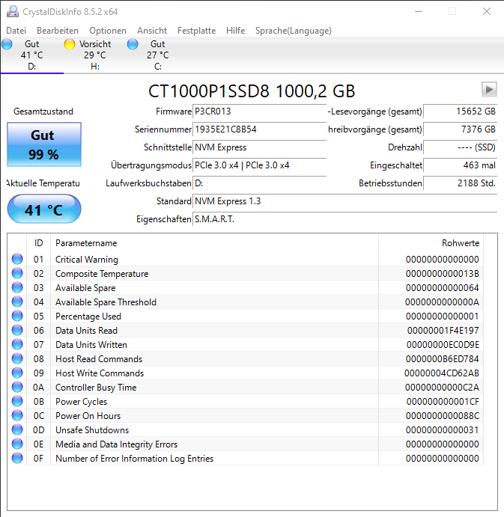
Task: Click the Drehzahl value ---- (SSD)
Action: (460, 147)
